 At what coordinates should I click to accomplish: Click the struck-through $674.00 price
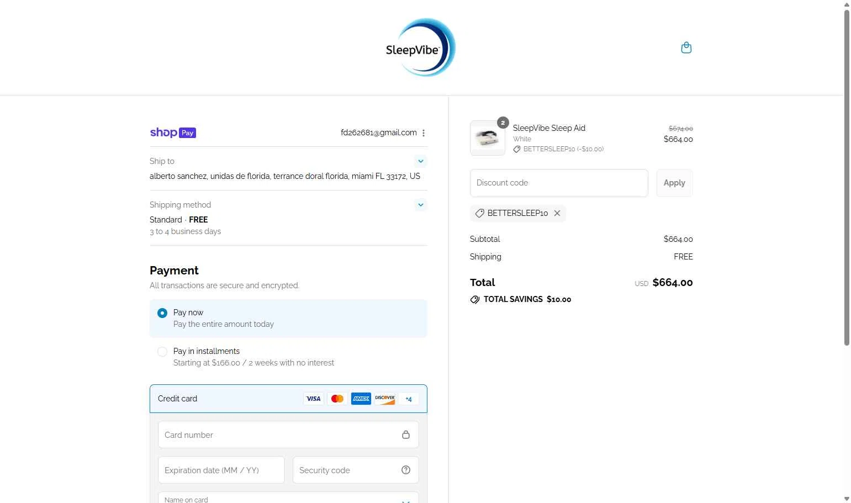tap(680, 129)
